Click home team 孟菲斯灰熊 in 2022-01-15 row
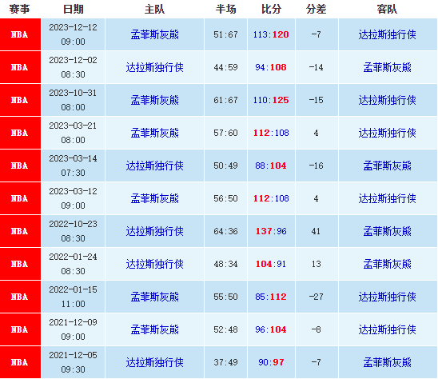 point(155,297)
